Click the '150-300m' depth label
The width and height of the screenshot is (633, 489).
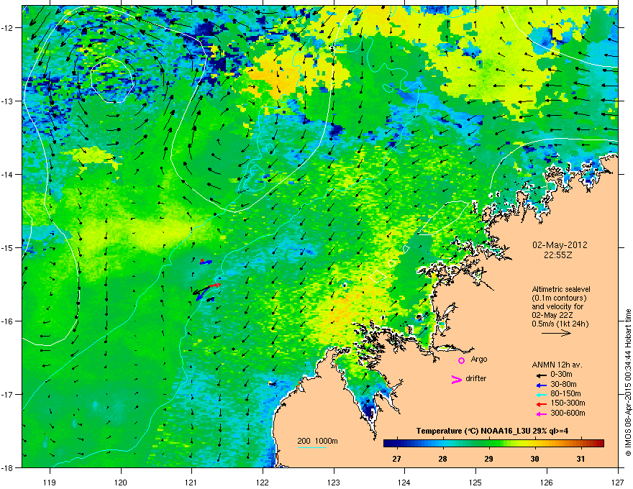coord(568,403)
